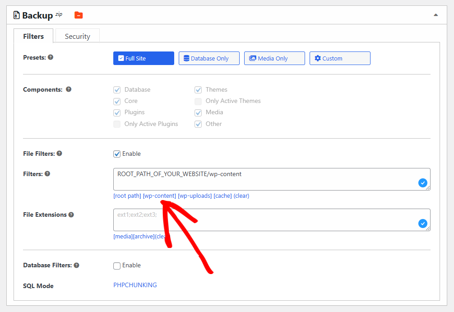
Task: Click blue checkmark icon in Filters textbox
Action: click(x=422, y=183)
